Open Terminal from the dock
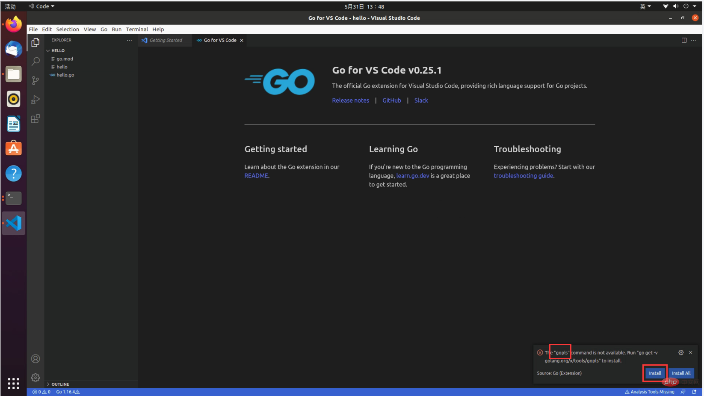This screenshot has width=704, height=396. click(14, 198)
